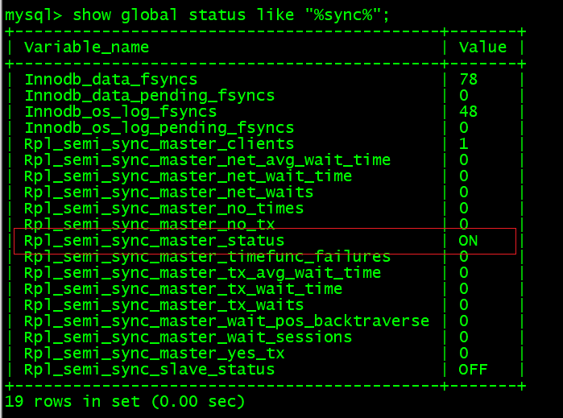Click the Variable_name column header

(86, 47)
